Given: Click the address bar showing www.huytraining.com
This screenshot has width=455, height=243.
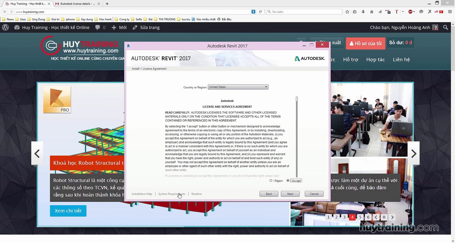Looking at the screenshot, I should coord(132,11).
